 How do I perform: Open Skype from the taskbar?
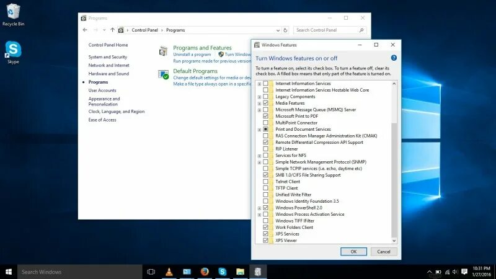click(x=223, y=272)
